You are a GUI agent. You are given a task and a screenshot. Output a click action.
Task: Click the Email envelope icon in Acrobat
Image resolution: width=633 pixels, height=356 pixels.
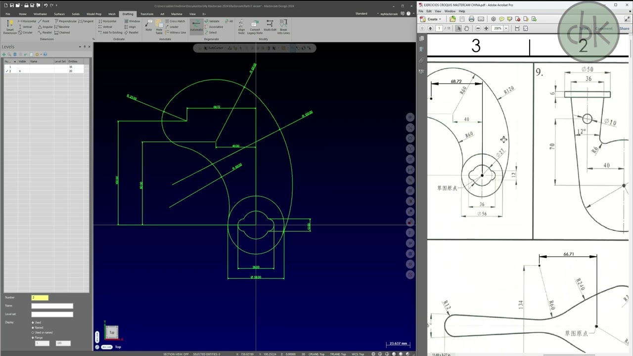[x=481, y=19]
